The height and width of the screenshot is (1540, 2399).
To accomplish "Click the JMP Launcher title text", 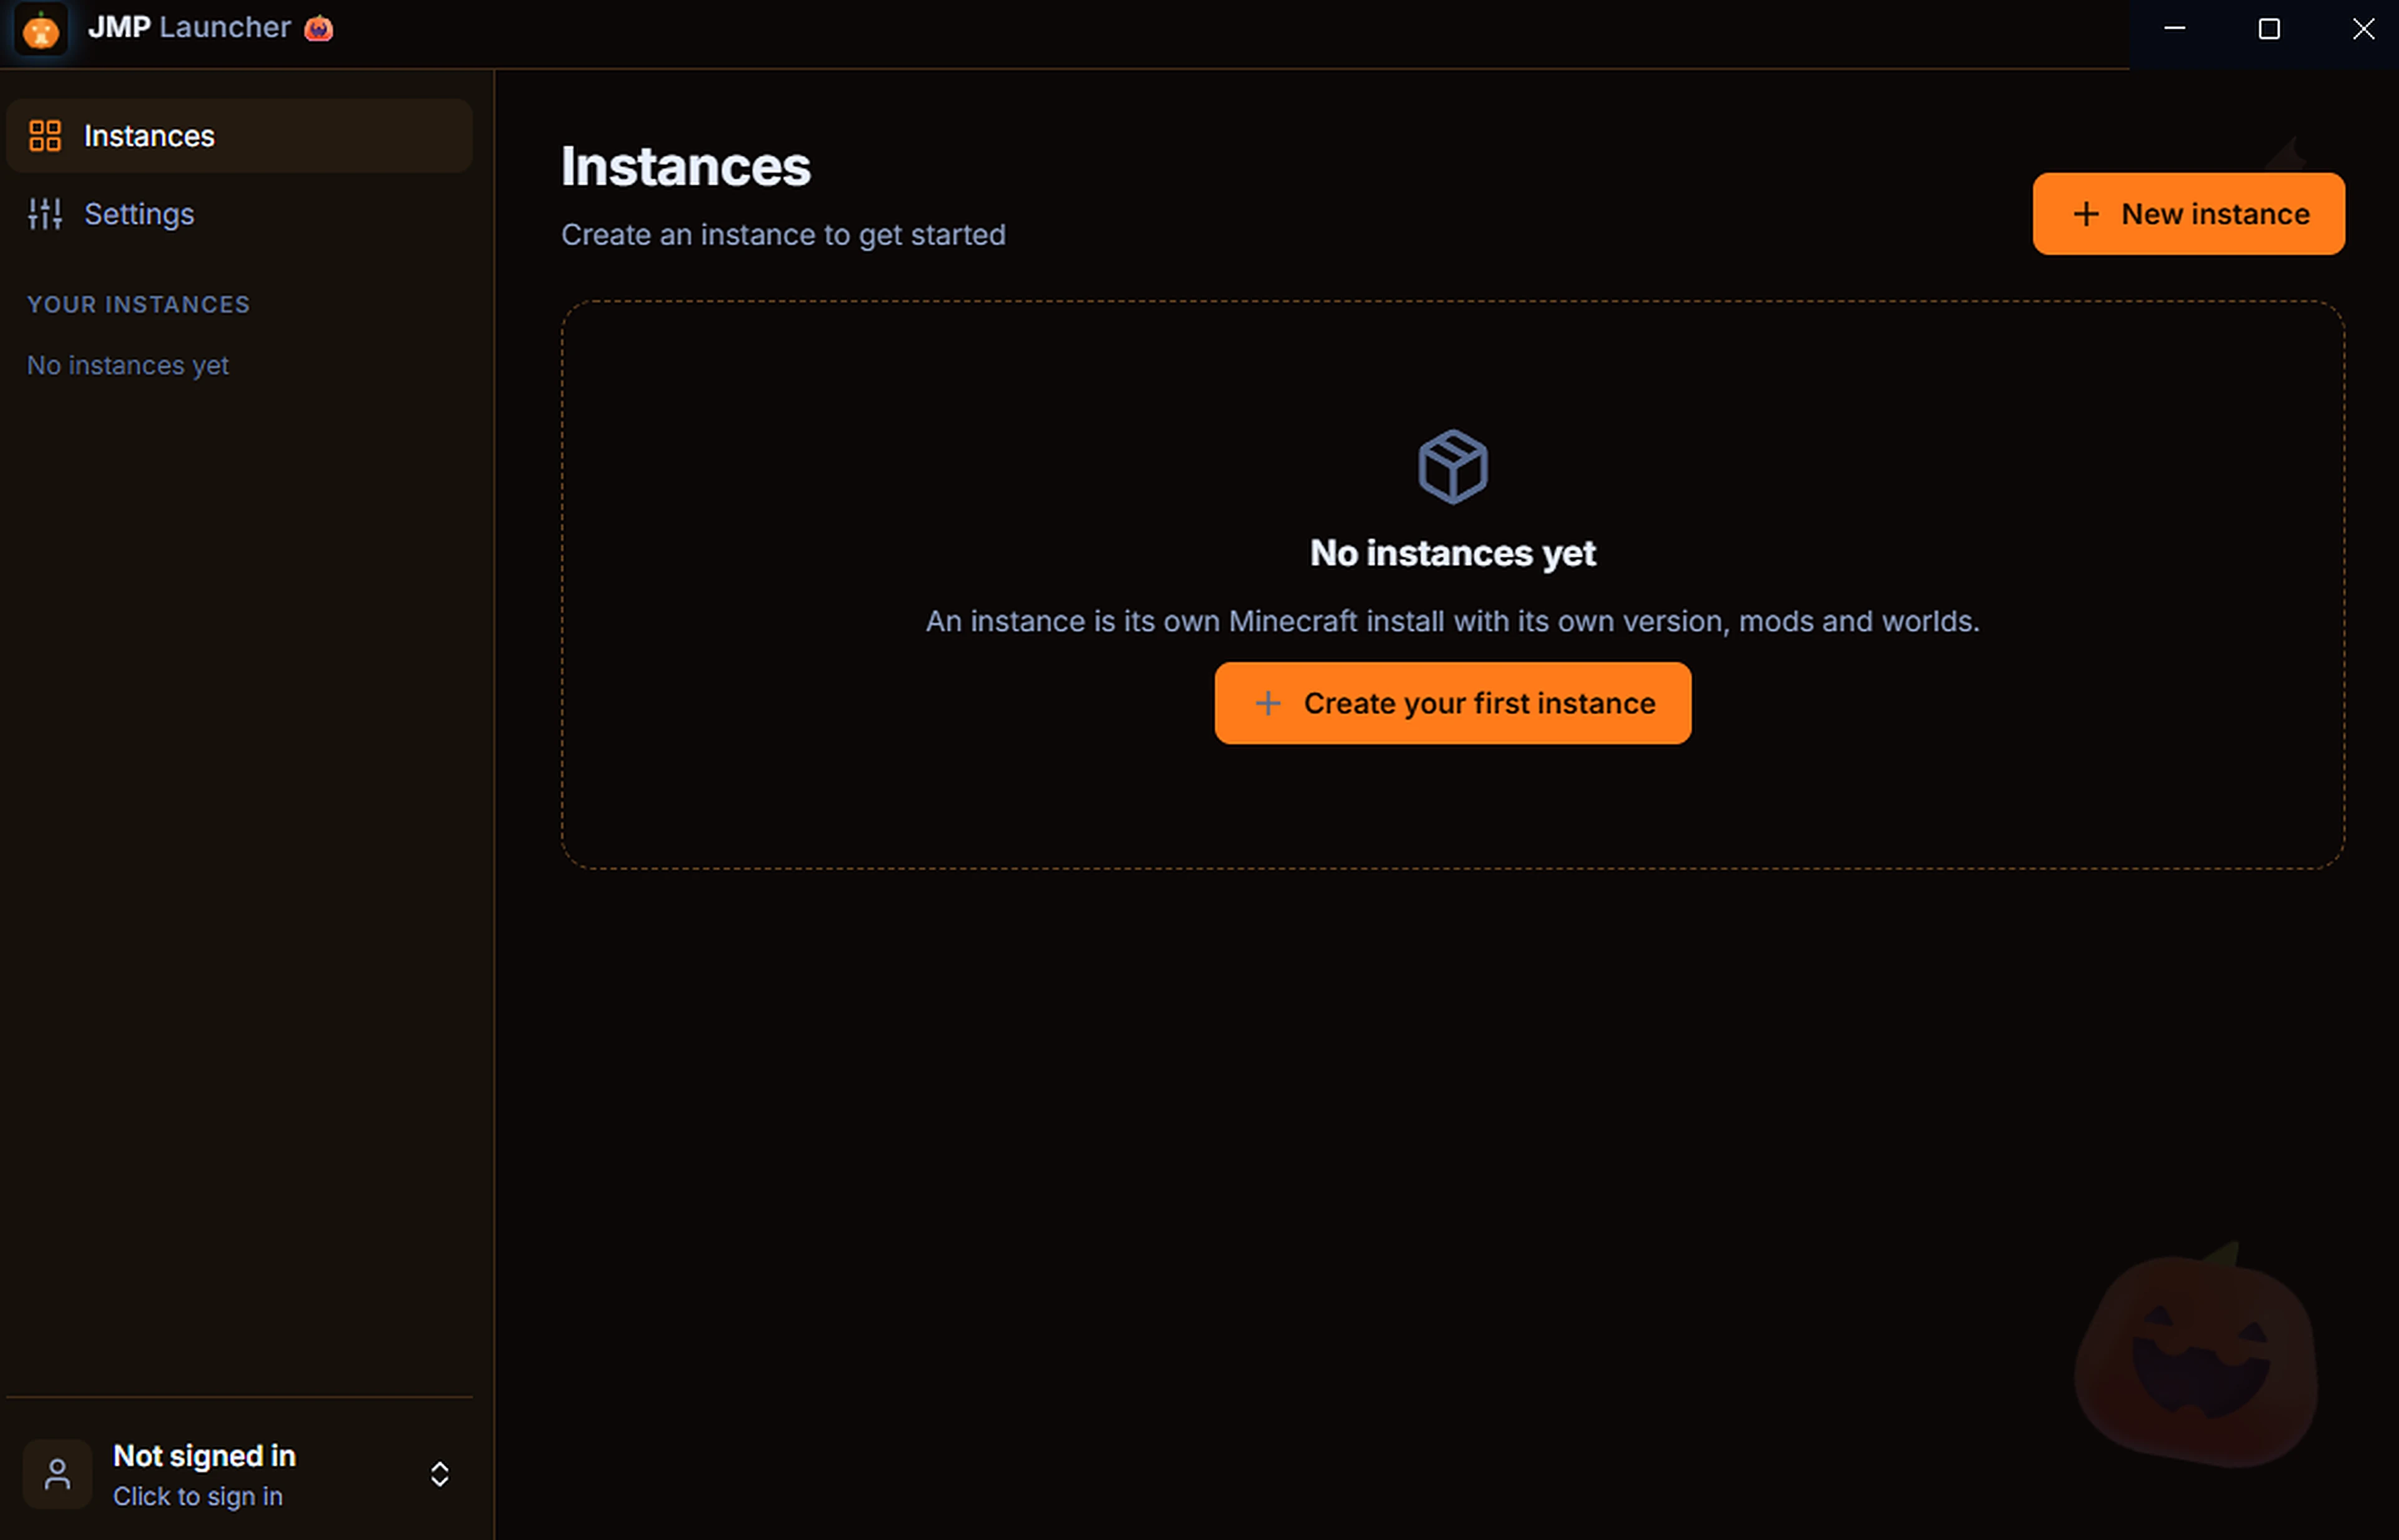I will click(189, 27).
